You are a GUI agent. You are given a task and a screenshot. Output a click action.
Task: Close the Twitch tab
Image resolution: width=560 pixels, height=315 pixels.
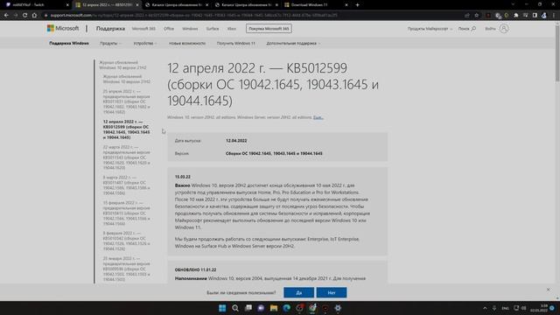(67, 5)
